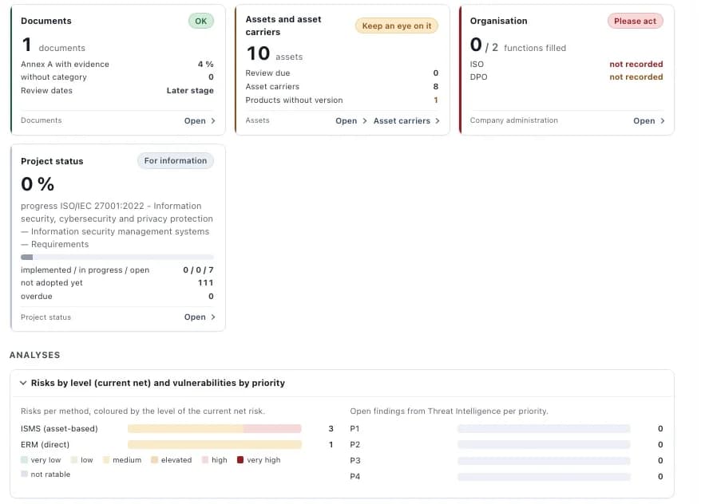Open the Project status card link
The image size is (701, 504).
coord(200,317)
